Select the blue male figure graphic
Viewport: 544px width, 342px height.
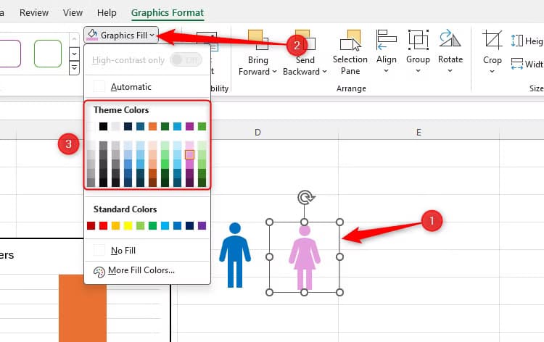[235, 255]
